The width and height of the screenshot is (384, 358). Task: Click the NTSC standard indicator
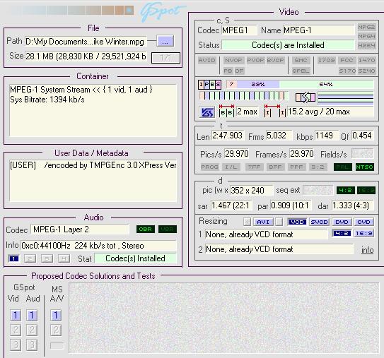365,167
